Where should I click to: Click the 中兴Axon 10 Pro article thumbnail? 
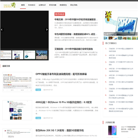[17, 110]
